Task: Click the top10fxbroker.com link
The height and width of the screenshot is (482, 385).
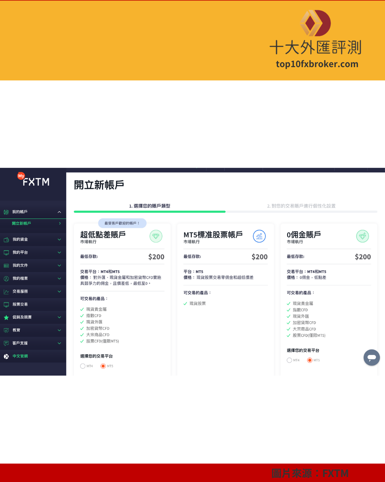Action: [x=317, y=64]
